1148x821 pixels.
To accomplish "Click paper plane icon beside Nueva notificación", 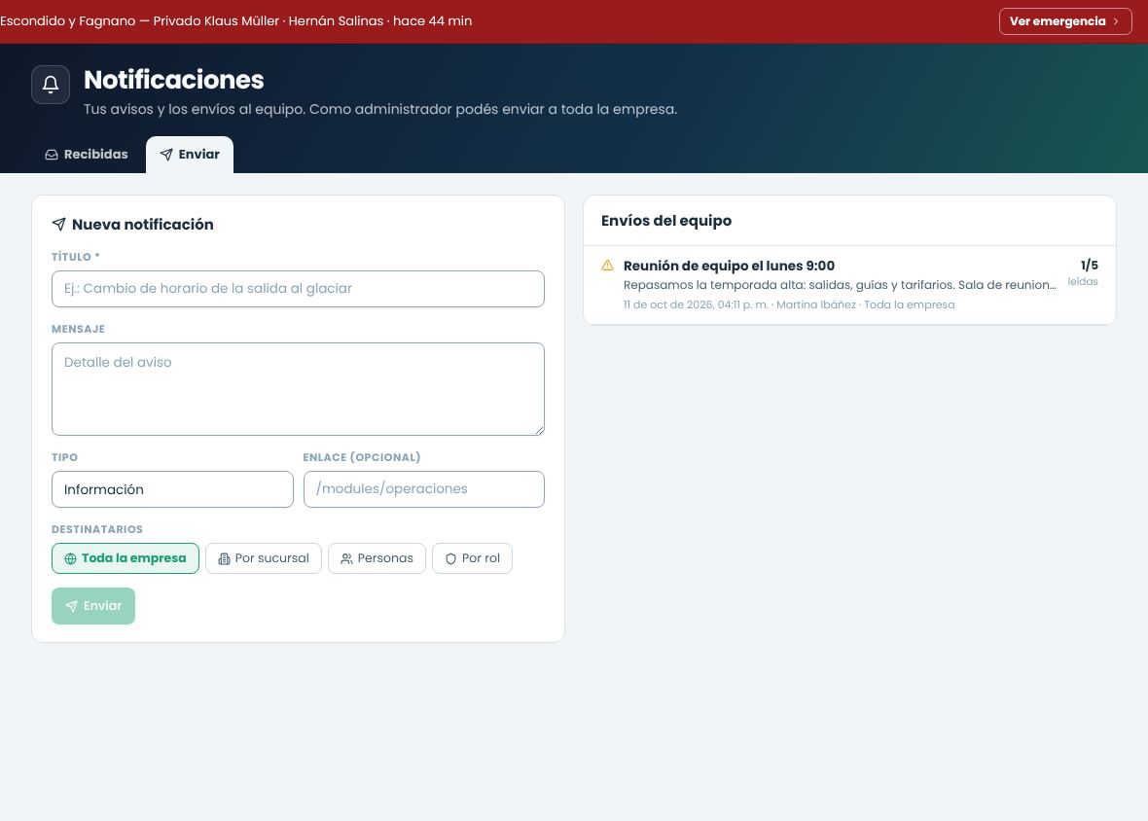I will point(58,224).
